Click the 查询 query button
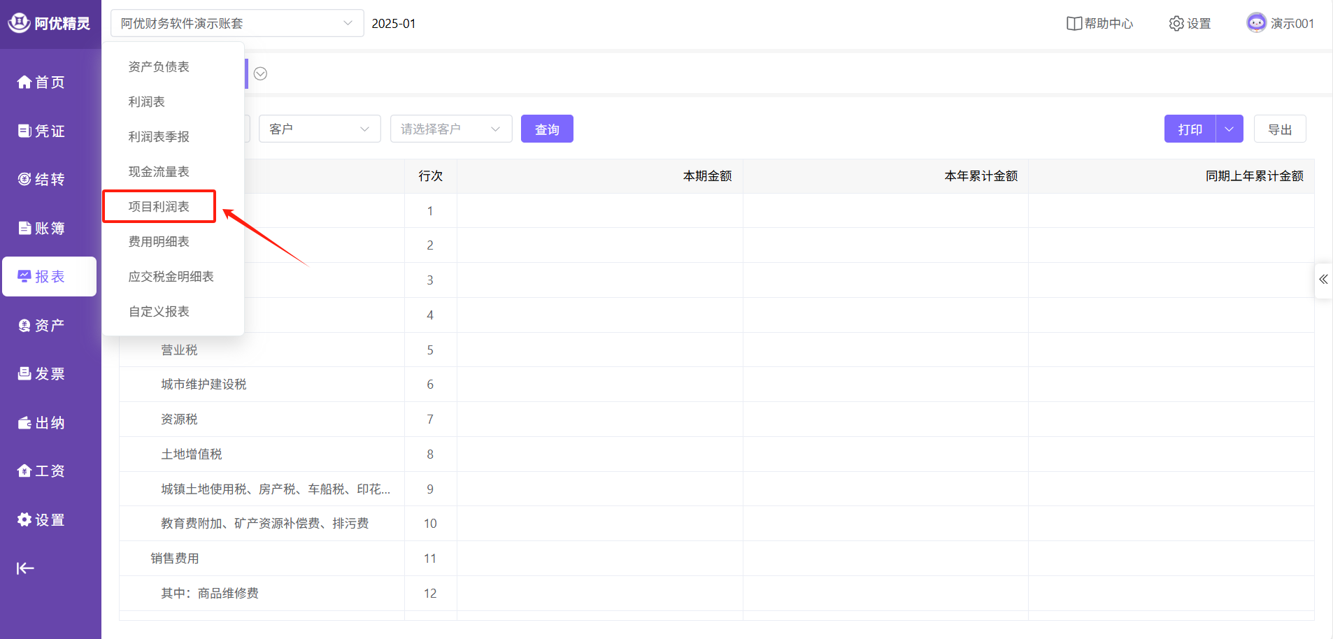This screenshot has height=639, width=1333. [546, 129]
